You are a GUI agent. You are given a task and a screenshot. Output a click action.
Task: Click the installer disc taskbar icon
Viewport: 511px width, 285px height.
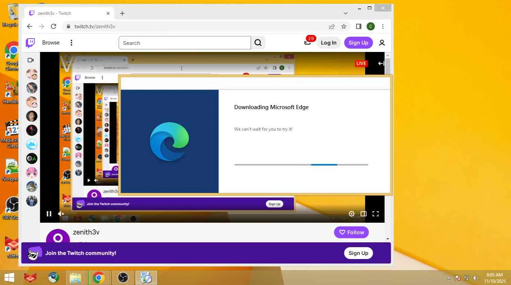(x=146, y=278)
